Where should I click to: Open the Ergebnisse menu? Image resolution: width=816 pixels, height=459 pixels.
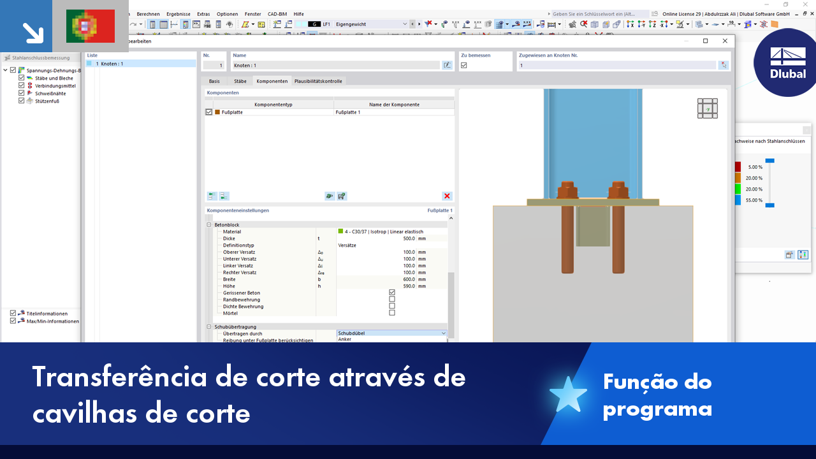coord(178,13)
